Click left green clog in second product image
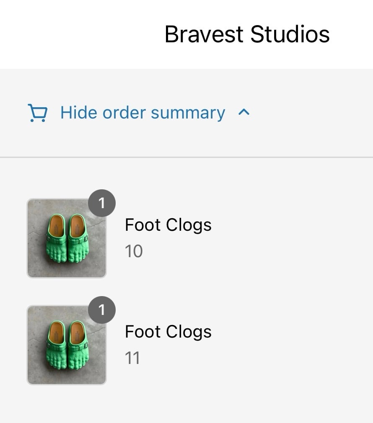This screenshot has height=423, width=373. click(57, 345)
